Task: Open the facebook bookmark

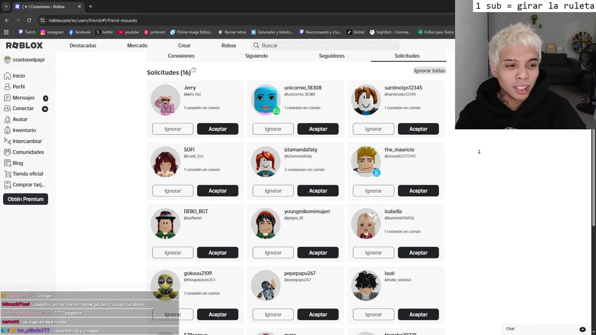Action: (x=80, y=32)
